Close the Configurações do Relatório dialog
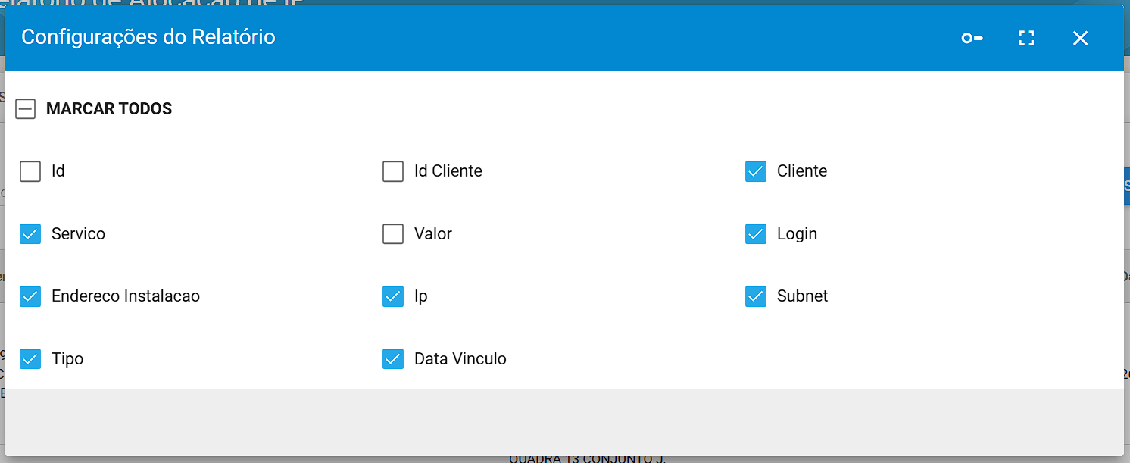1130x463 pixels. coord(1081,38)
